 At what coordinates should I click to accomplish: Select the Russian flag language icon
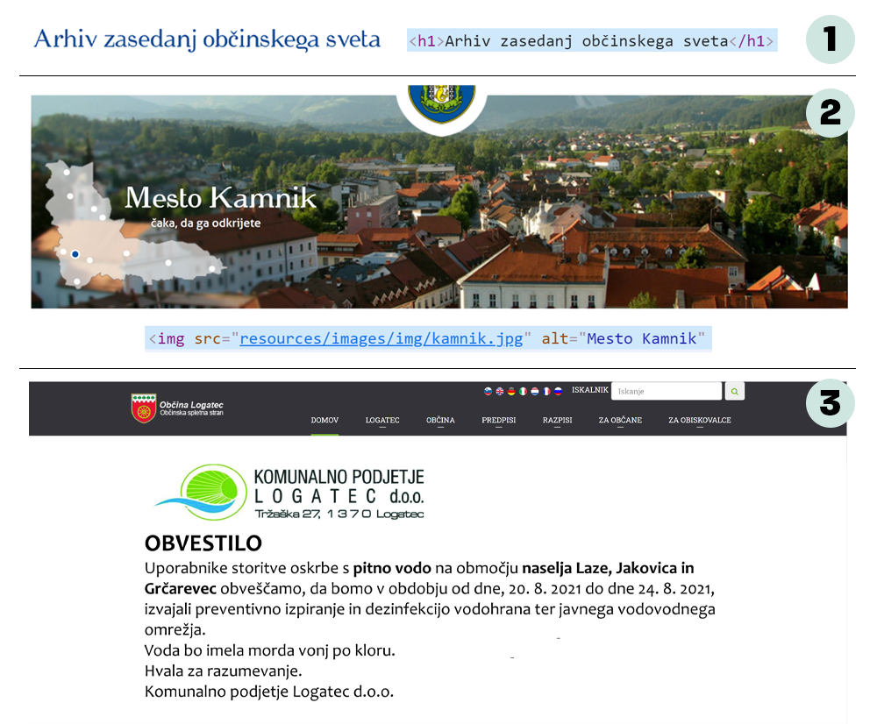pos(557,391)
